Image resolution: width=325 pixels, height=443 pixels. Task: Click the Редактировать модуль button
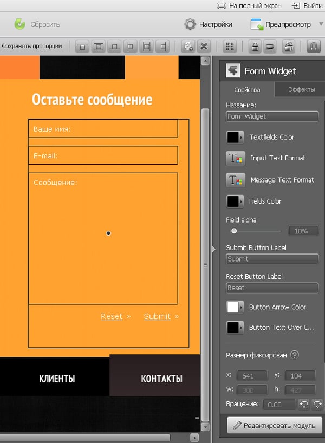tap(275, 425)
